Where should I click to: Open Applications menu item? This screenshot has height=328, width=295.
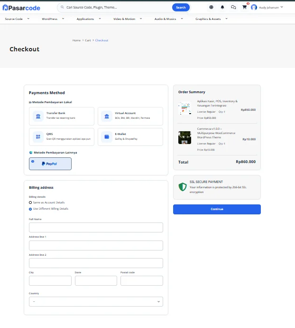85,19
